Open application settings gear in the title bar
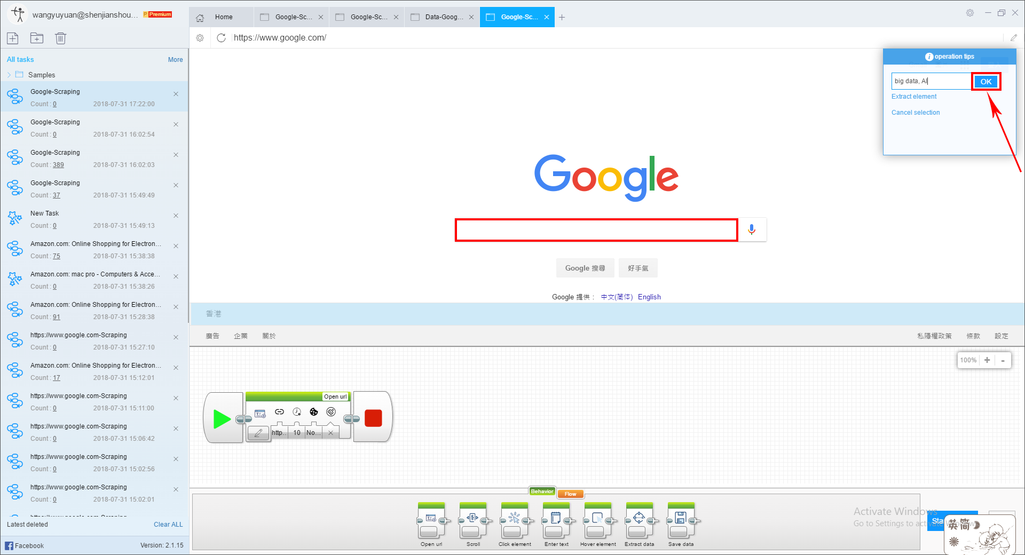Screen dimensions: 1025x555 pyautogui.click(x=970, y=13)
